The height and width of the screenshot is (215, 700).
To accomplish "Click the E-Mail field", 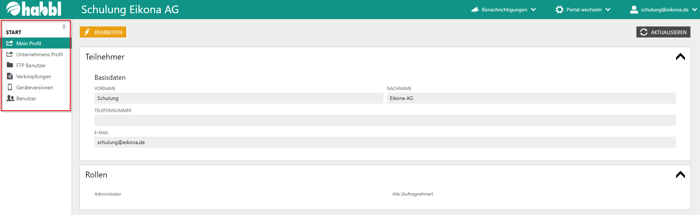I will [x=385, y=142].
